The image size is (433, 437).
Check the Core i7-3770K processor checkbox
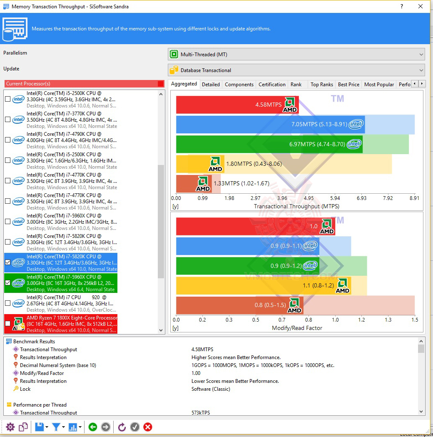click(8, 120)
